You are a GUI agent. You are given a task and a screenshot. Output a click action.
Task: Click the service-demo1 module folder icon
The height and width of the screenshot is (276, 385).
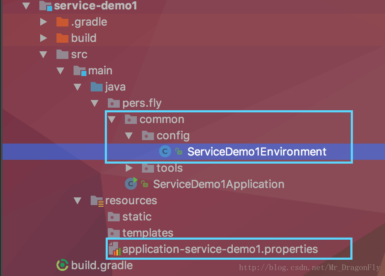tap(46, 6)
